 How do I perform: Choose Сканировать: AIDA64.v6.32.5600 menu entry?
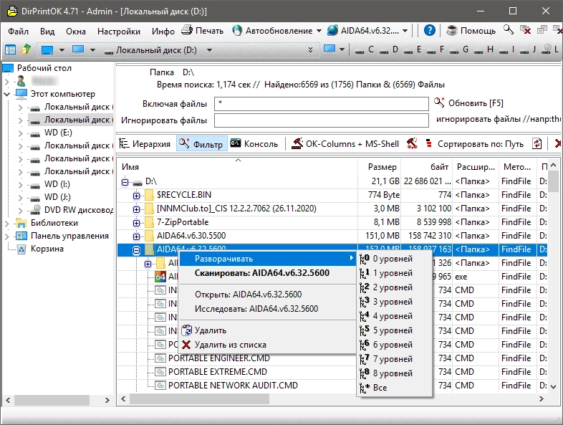267,272
